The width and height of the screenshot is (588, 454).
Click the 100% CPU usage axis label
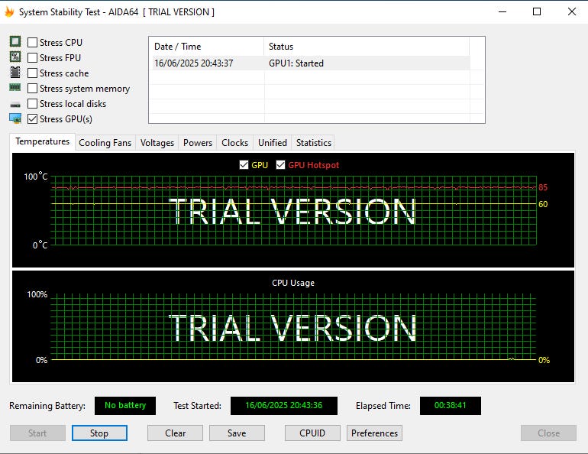[x=37, y=294]
